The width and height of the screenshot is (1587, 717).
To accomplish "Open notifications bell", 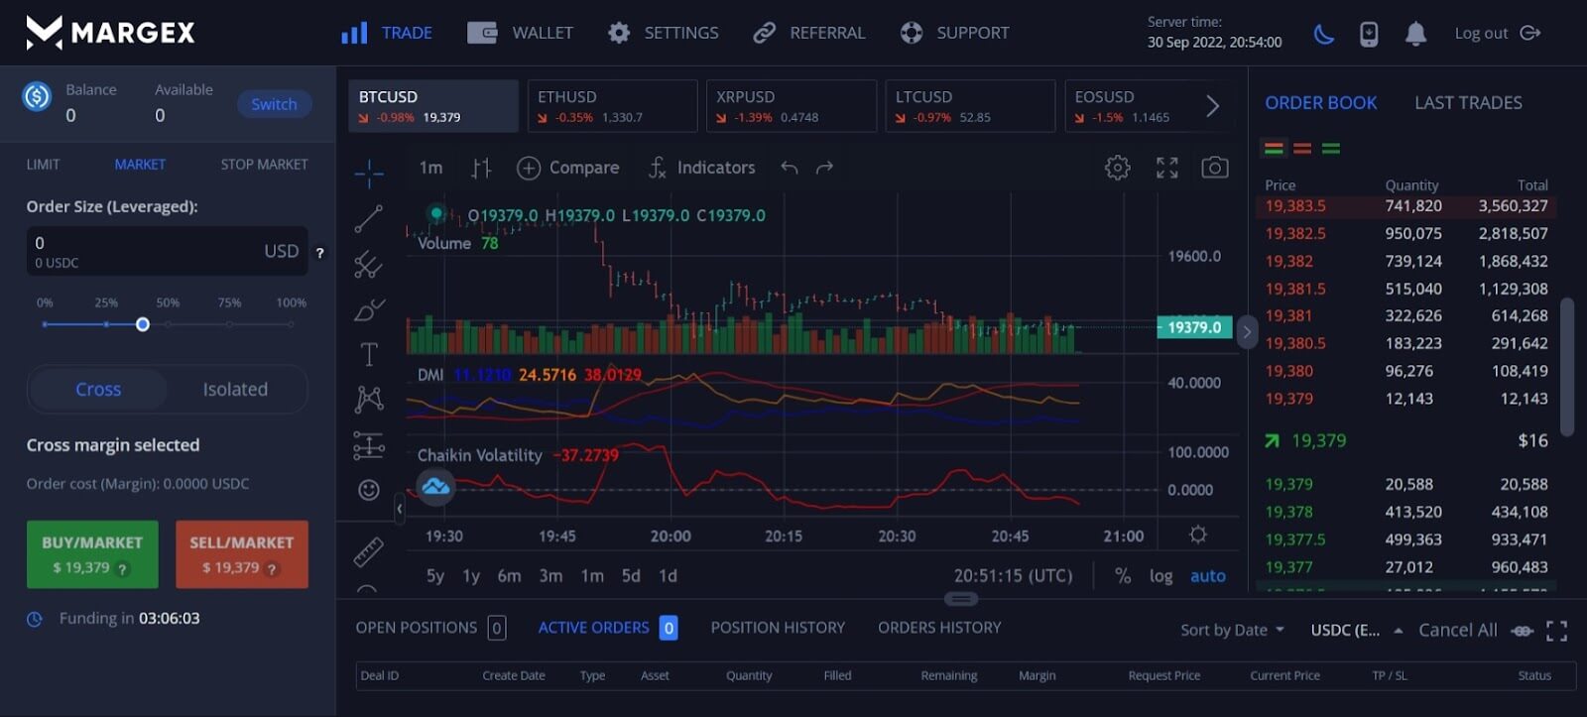I will (1415, 34).
